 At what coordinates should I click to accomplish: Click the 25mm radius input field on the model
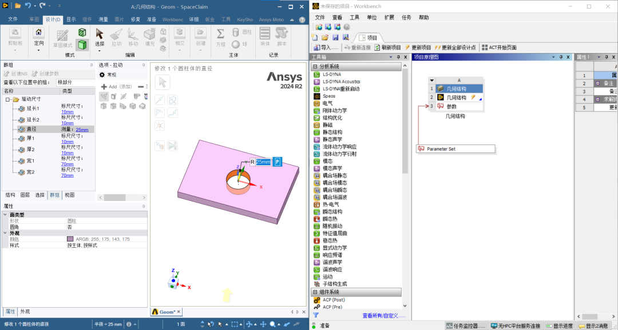click(263, 162)
